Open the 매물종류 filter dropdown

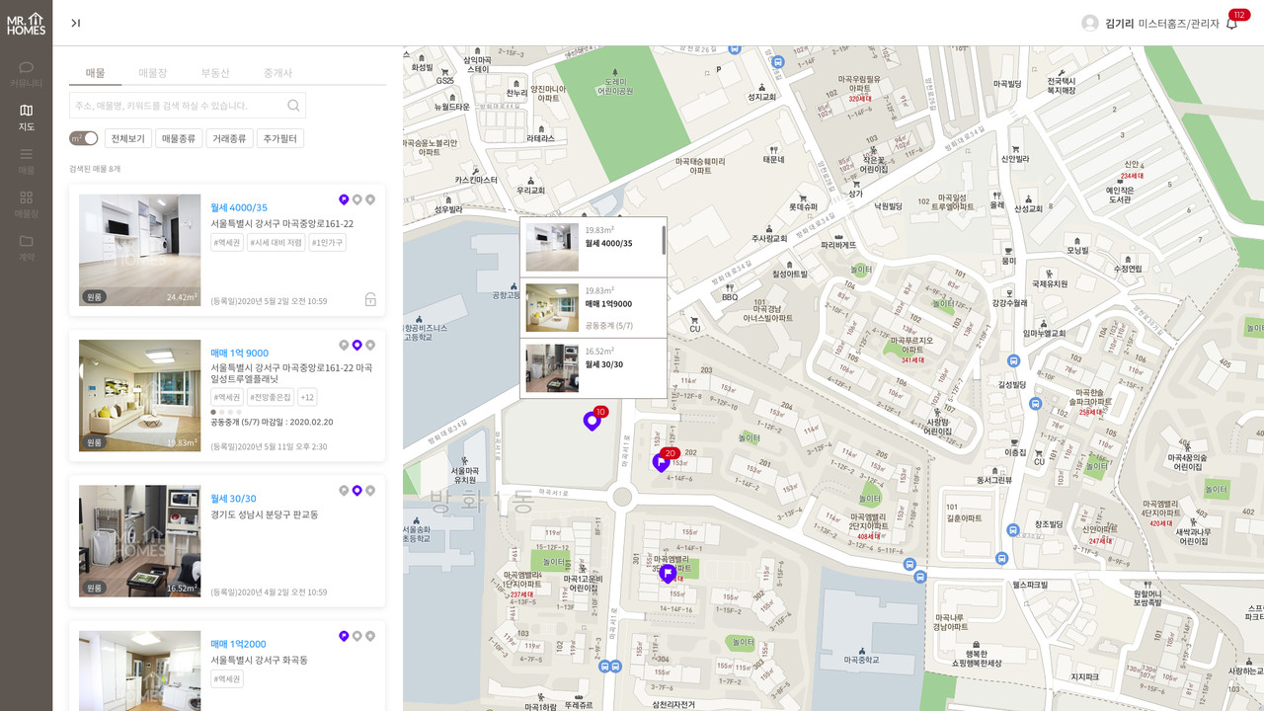179,138
